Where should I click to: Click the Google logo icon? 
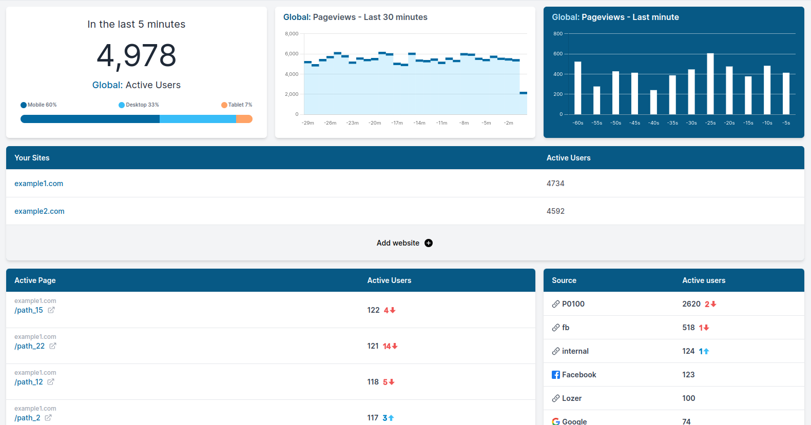click(x=556, y=421)
